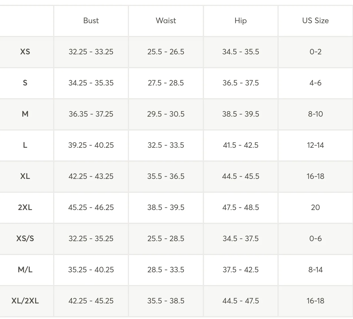Select the XS size row label
This screenshot has height=319, width=353.
coord(25,52)
